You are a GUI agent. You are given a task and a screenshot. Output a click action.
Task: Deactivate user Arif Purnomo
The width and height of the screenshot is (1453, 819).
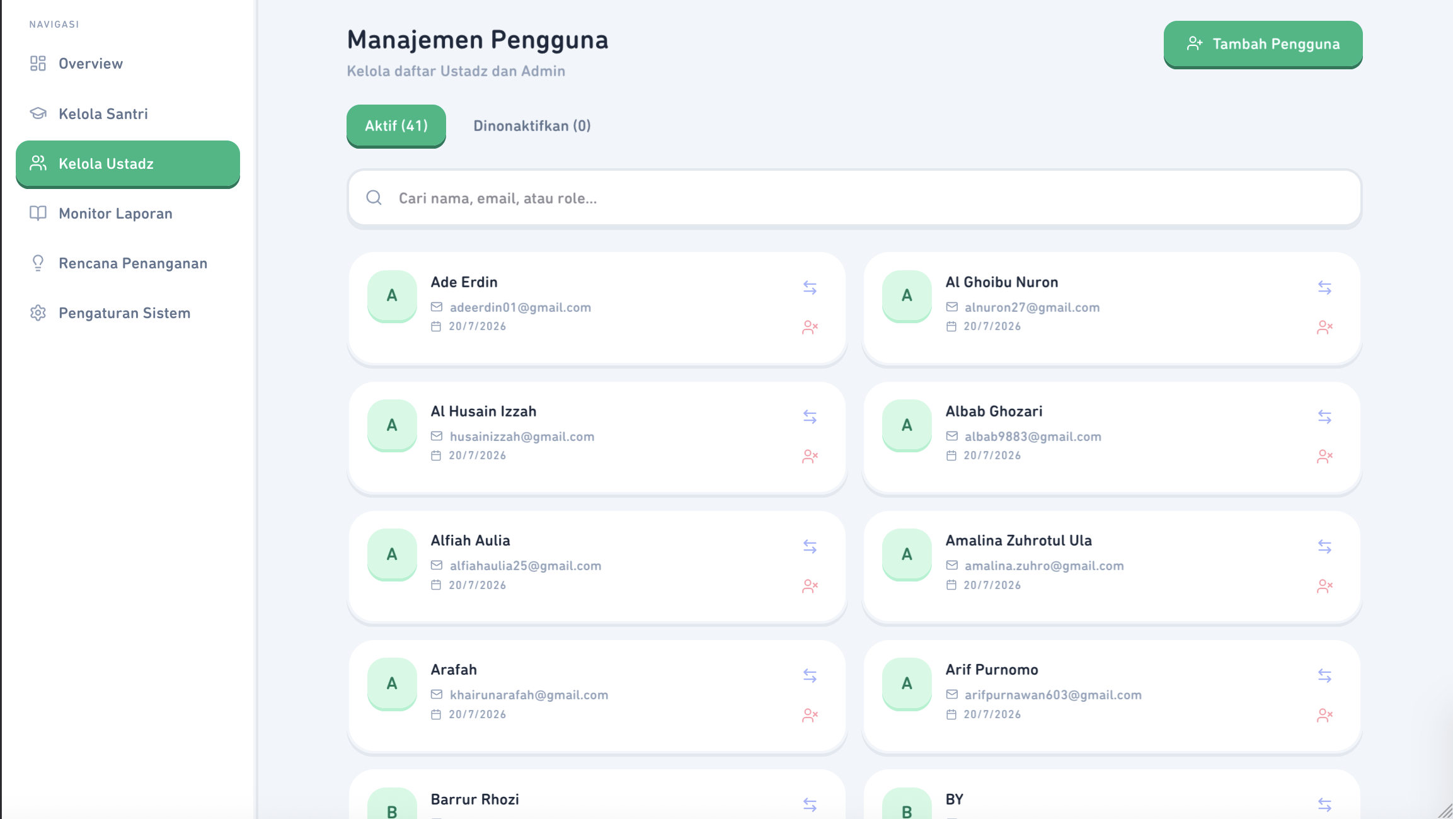click(1324, 716)
